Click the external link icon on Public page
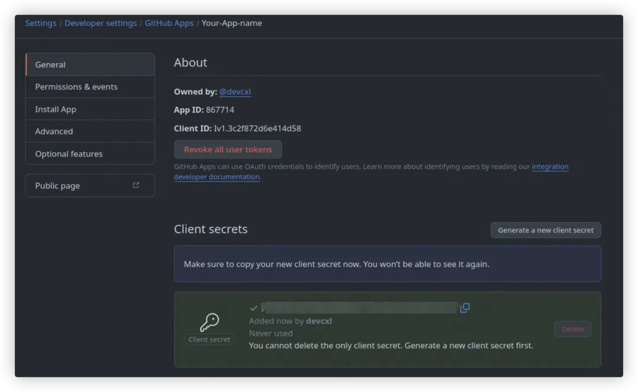This screenshot has height=392, width=638. [x=136, y=185]
